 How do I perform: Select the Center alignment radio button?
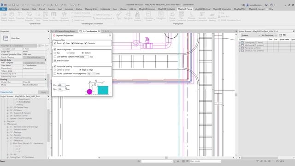tap(68, 53)
